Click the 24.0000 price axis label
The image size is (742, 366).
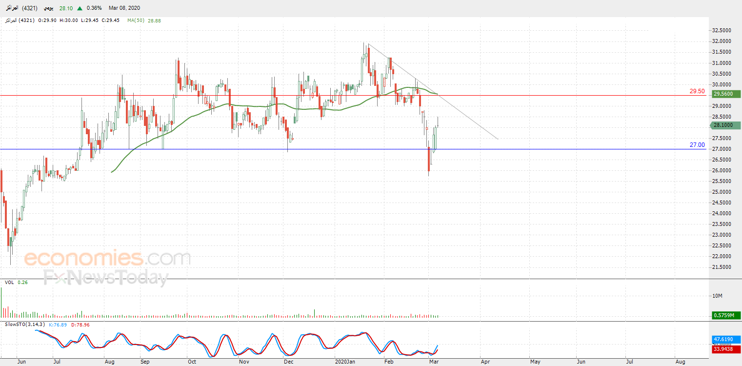tap(722, 213)
